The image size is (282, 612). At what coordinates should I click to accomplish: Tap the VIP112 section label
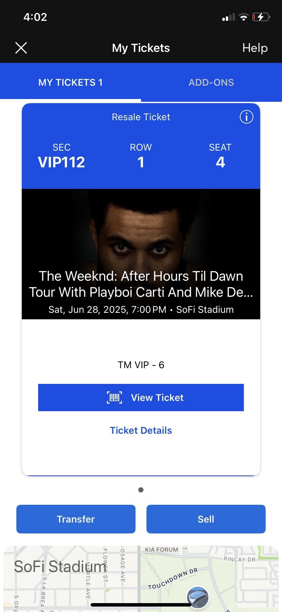(61, 162)
